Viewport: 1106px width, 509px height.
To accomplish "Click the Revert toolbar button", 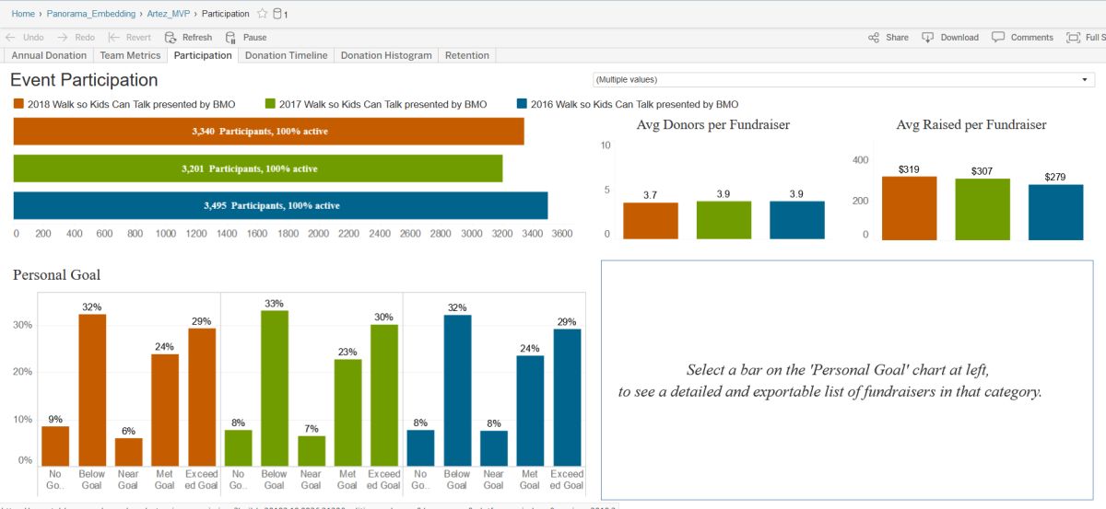I will [129, 38].
